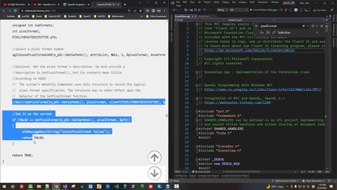Open the Call Hierarchy panel tab

pos(180,176)
